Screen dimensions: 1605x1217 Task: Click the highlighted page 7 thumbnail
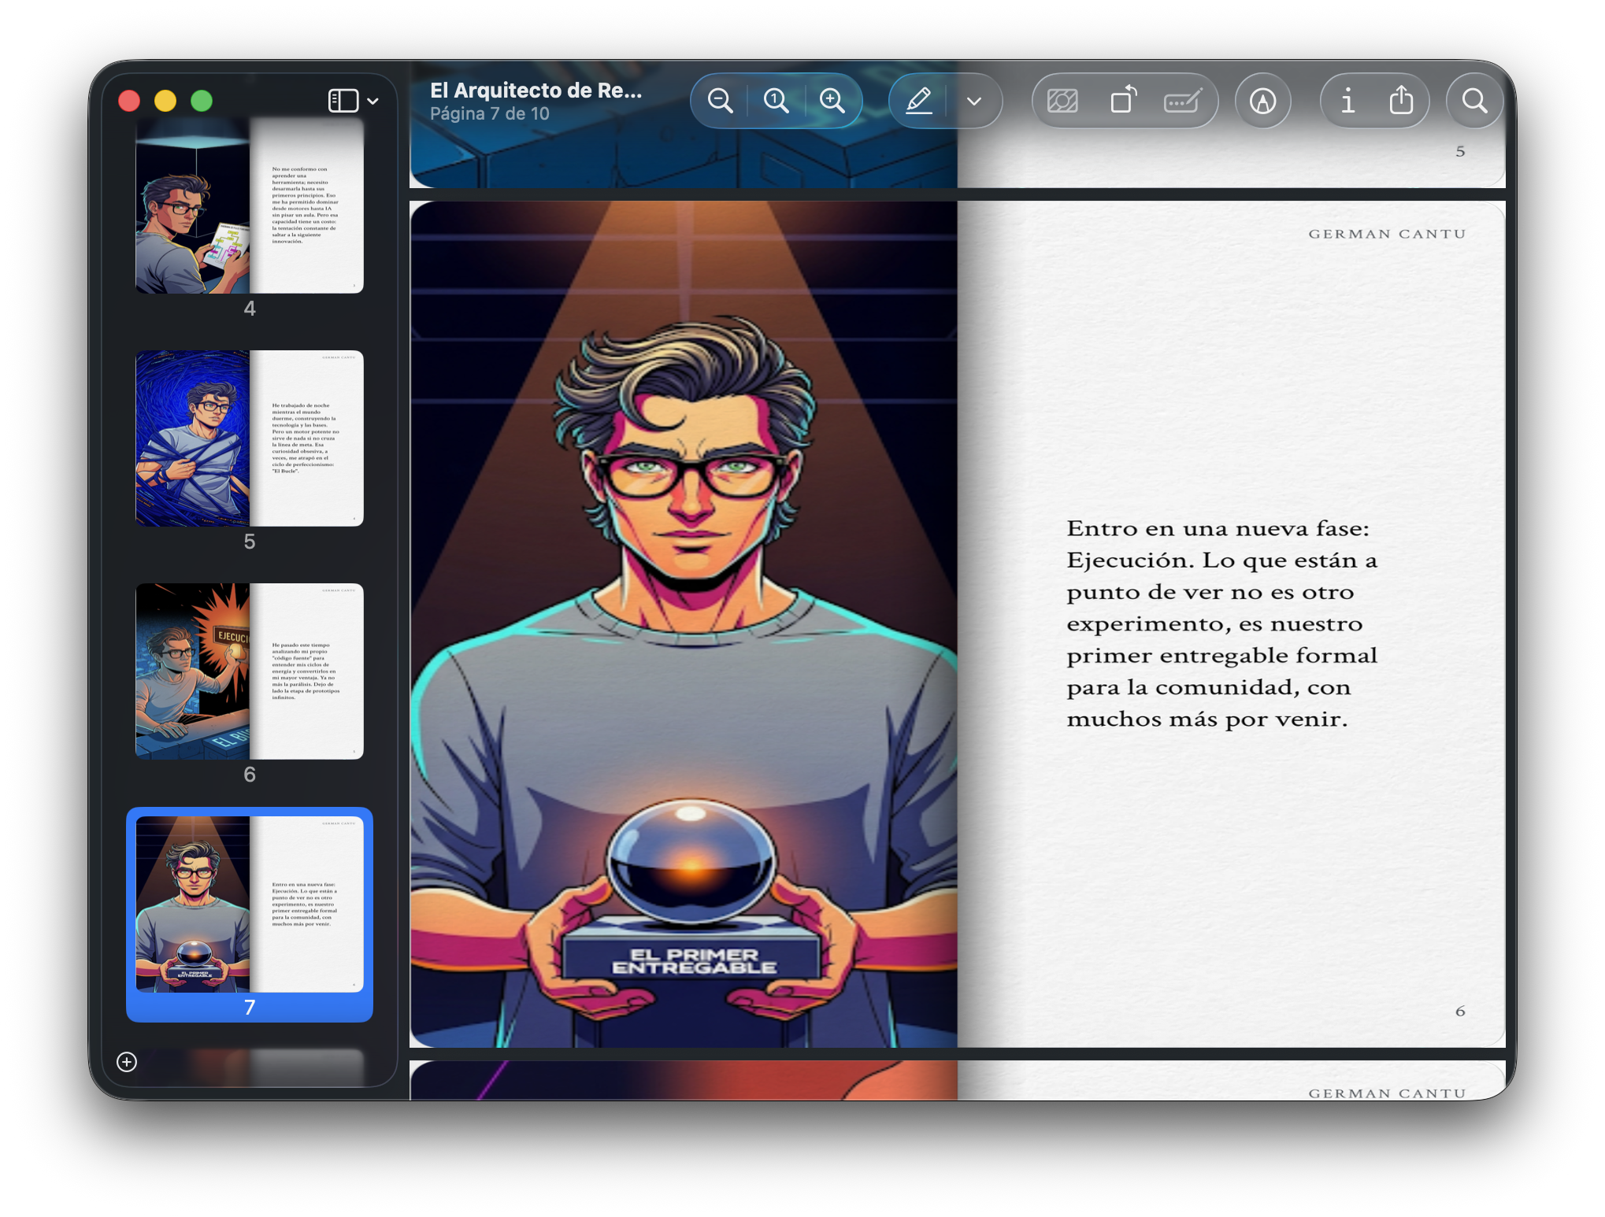click(249, 904)
